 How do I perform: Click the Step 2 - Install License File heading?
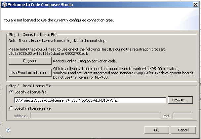[x=30, y=86]
